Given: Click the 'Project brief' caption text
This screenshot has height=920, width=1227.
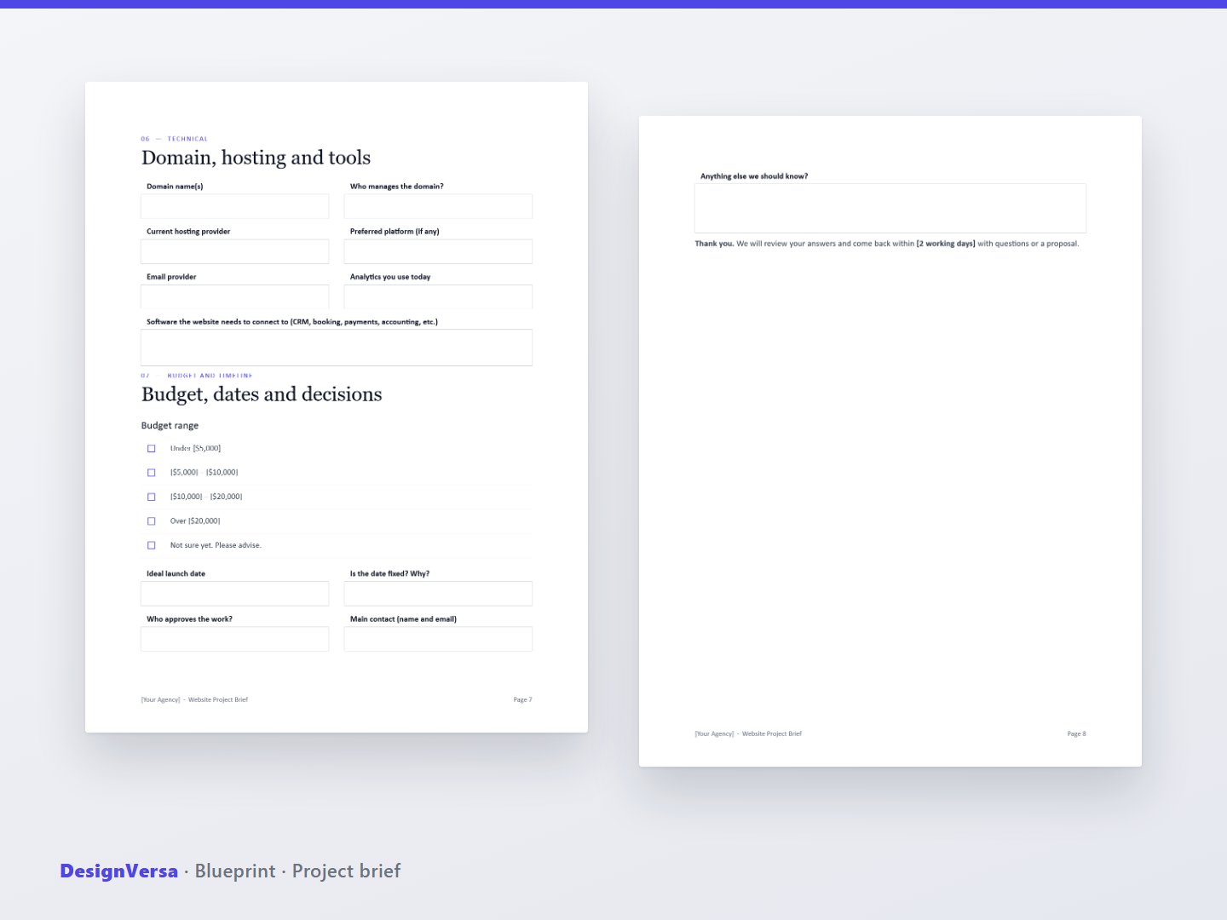Looking at the screenshot, I should pyautogui.click(x=346, y=871).
